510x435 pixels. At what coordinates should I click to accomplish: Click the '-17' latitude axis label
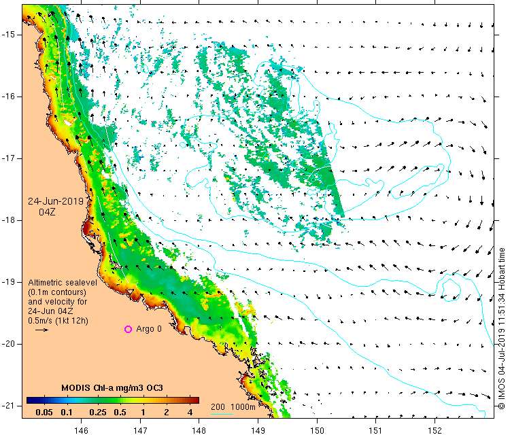point(7,158)
